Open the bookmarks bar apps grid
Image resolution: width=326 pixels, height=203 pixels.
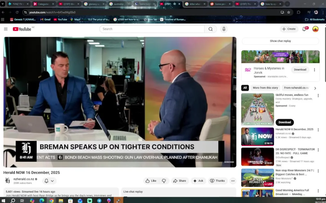[x=3, y=19]
